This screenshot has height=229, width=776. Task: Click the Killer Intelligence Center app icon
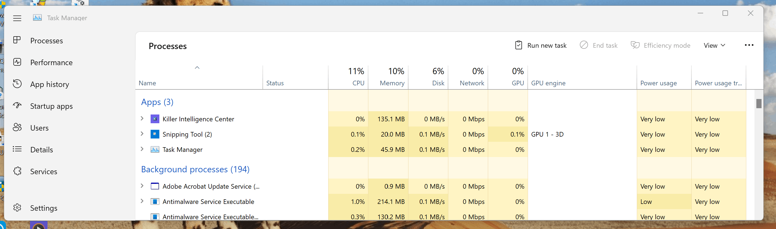pyautogui.click(x=155, y=119)
